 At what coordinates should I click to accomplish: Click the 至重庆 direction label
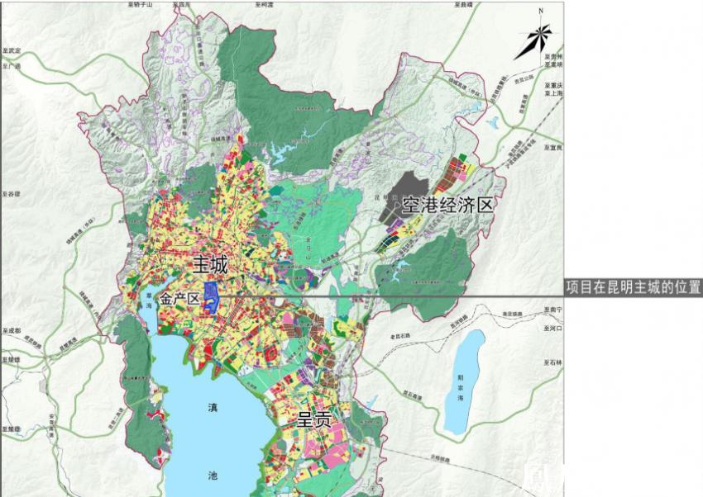(x=553, y=85)
